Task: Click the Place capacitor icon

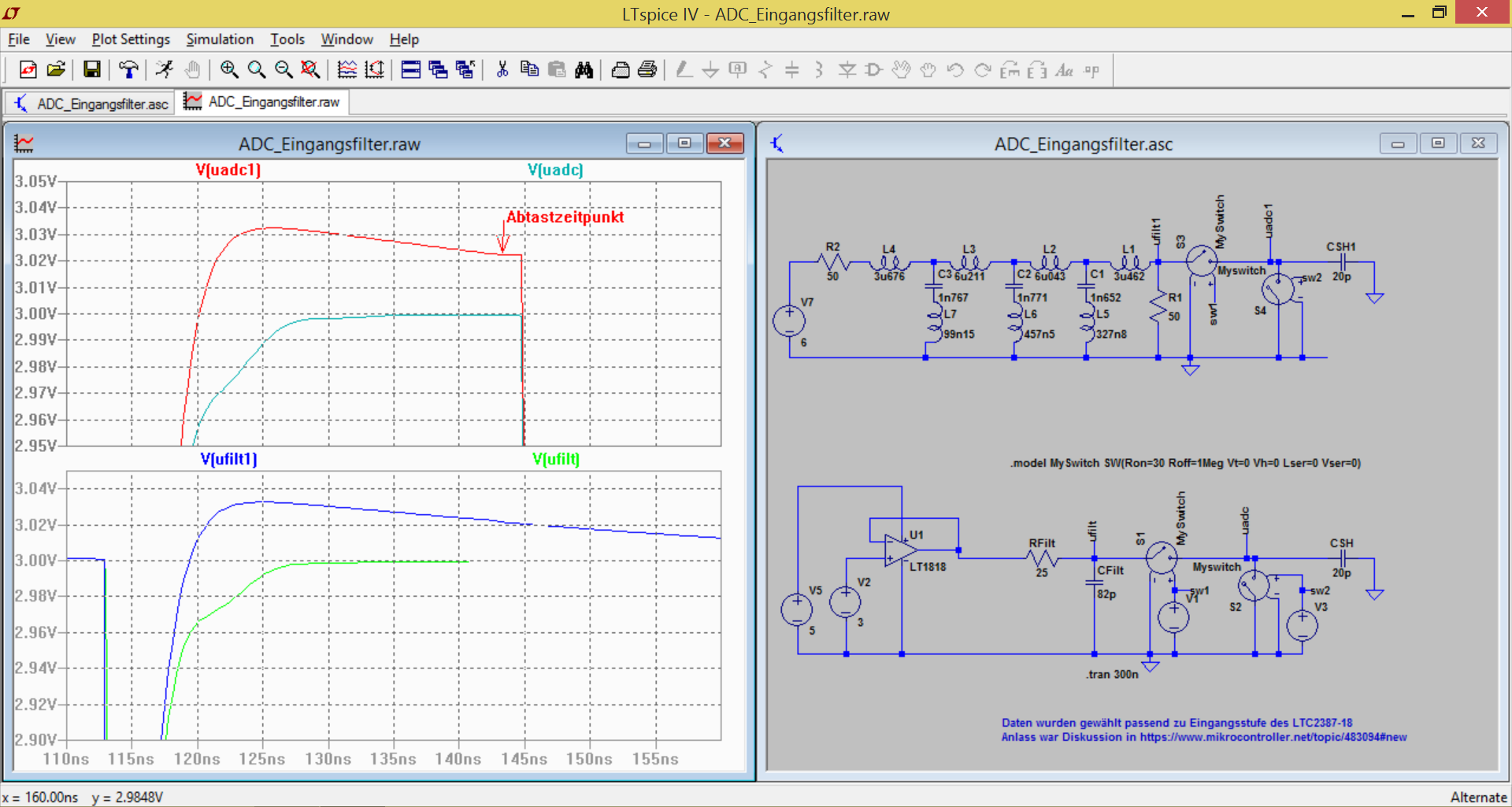Action: click(x=792, y=70)
